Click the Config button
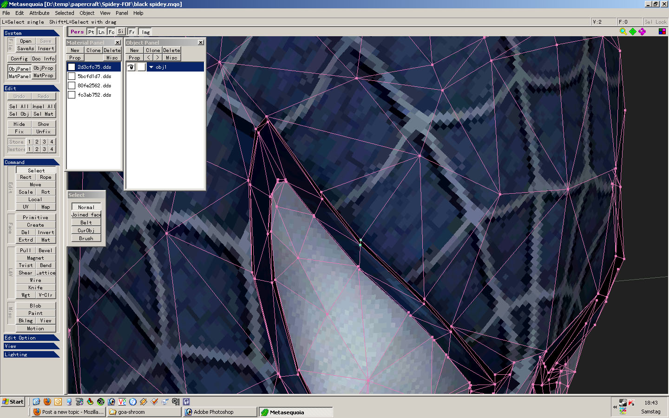 coord(19,59)
